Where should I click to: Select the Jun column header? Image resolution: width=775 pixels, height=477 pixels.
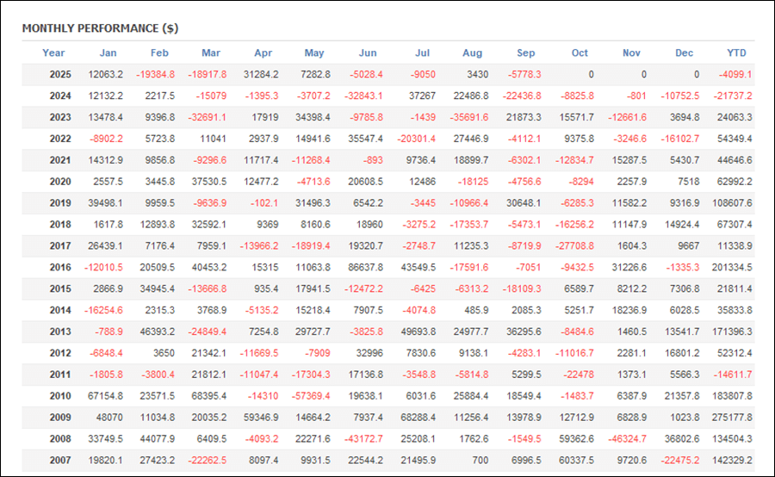(367, 53)
